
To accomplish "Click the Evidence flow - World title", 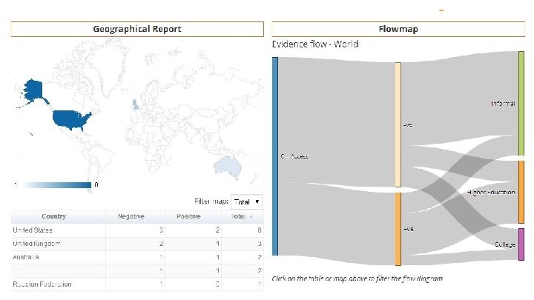I will point(315,44).
